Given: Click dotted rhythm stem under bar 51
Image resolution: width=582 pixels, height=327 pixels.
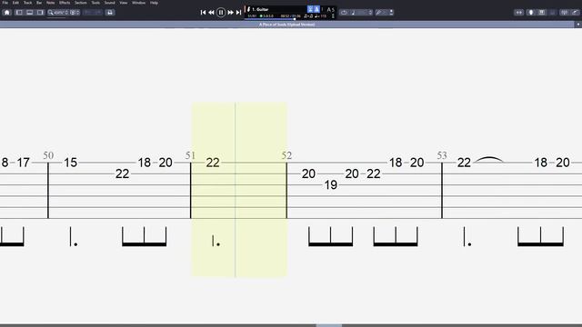Looking at the screenshot, I should click(x=216, y=241).
